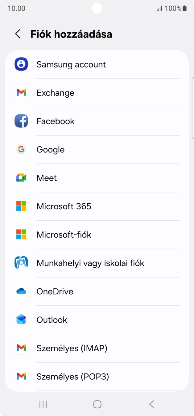Go back with the top-left arrow
The image size is (194, 416).
click(18, 34)
